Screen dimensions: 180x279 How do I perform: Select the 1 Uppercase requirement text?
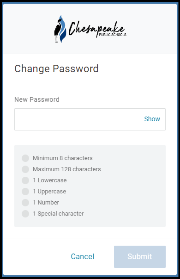click(x=49, y=192)
